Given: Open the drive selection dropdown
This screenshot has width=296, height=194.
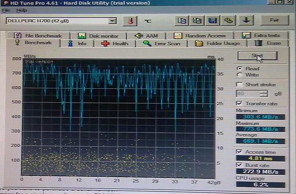Looking at the screenshot, I should (x=112, y=21).
